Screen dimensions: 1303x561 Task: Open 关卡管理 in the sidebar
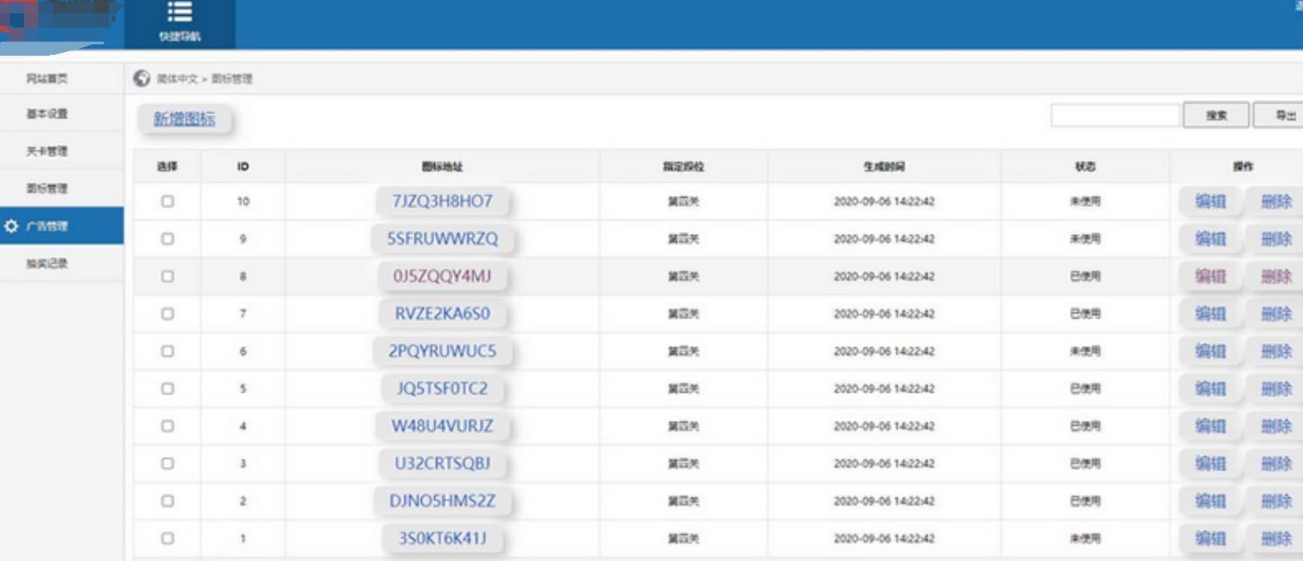[x=47, y=151]
